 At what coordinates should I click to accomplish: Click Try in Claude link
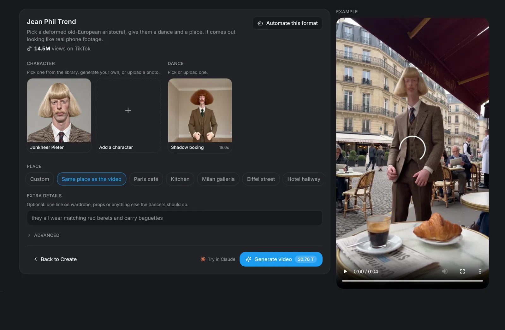pos(218,259)
